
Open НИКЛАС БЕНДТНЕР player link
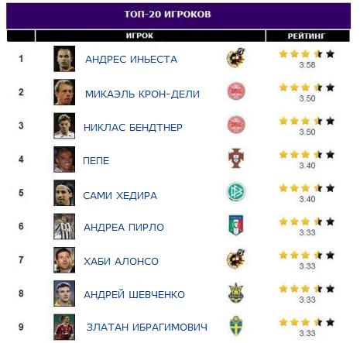[133, 127]
